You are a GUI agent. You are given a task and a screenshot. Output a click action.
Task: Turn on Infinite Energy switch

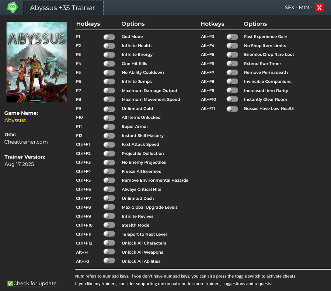coord(109,55)
